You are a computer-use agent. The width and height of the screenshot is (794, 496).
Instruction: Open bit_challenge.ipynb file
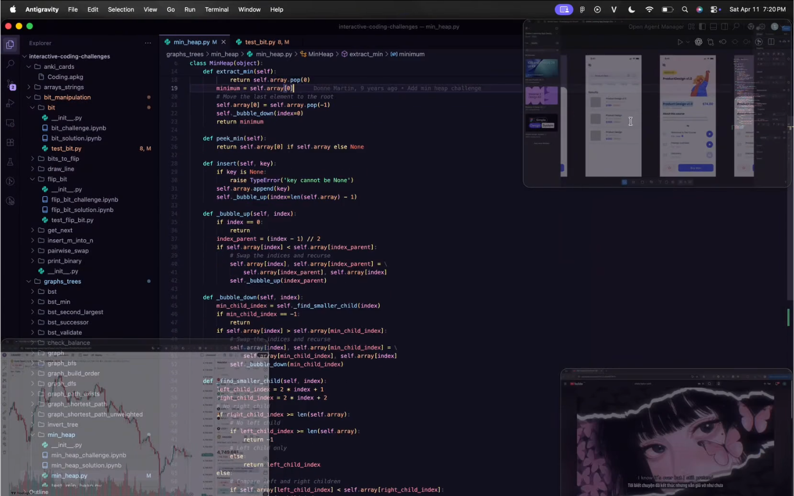coord(78,128)
